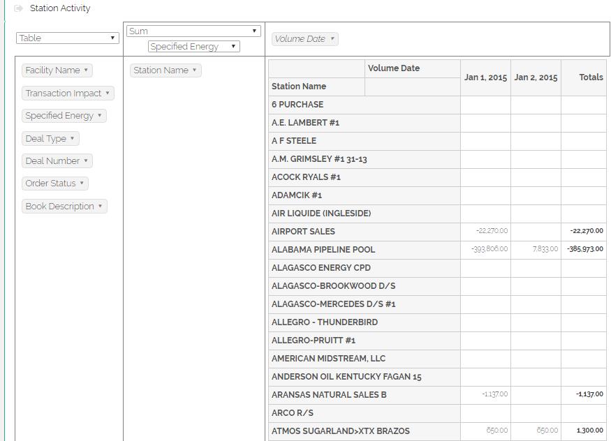
Task: Select the ALABAMA PIPELINE POOL row
Action: (323, 250)
